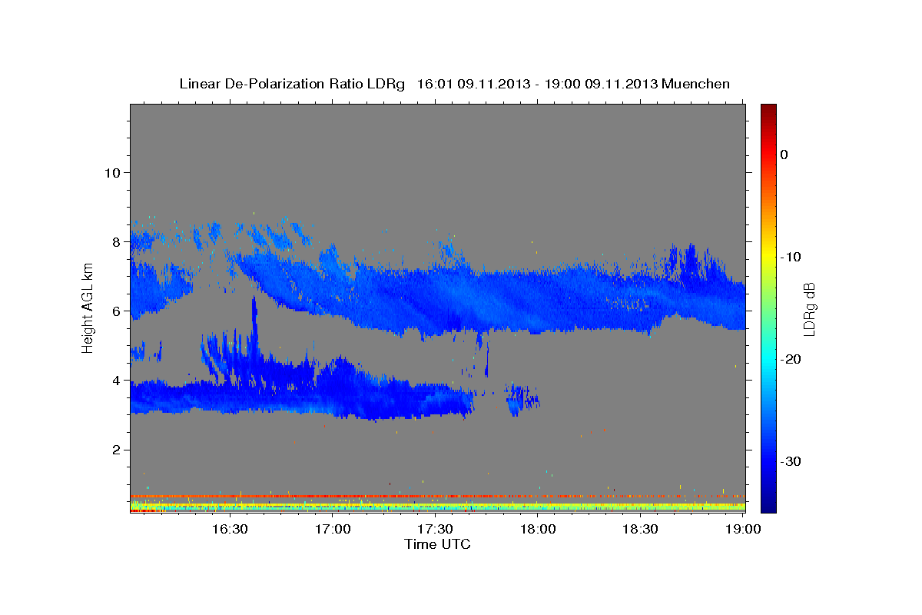Click 'Muenchen' in the plot title
The width and height of the screenshot is (922, 615).
[x=697, y=84]
